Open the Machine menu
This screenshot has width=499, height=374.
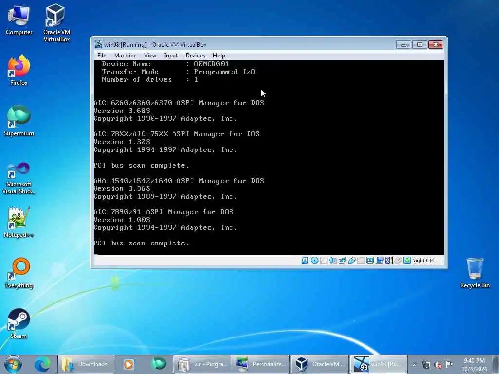click(125, 56)
